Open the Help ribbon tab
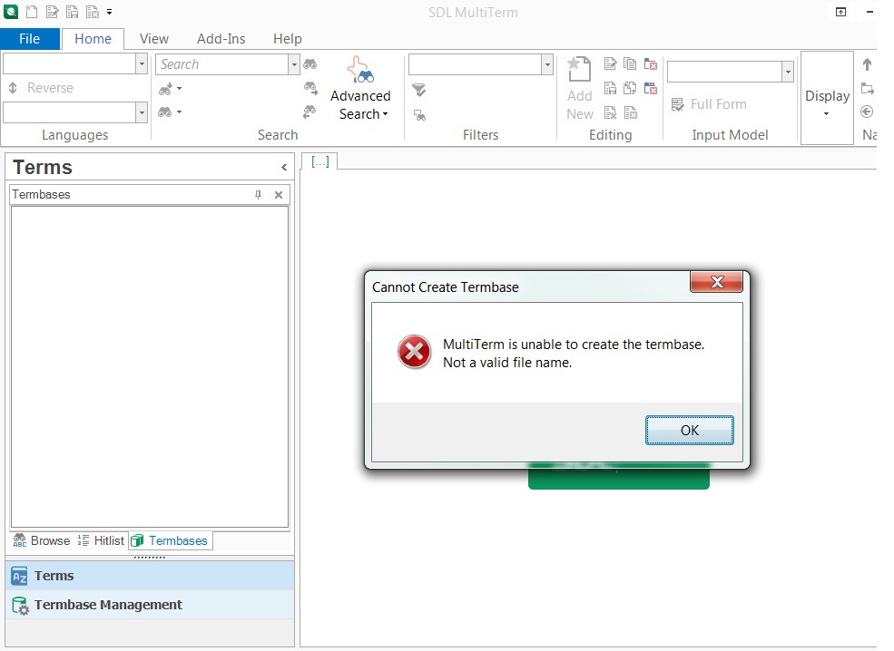This screenshot has height=651, width=894. pos(288,39)
